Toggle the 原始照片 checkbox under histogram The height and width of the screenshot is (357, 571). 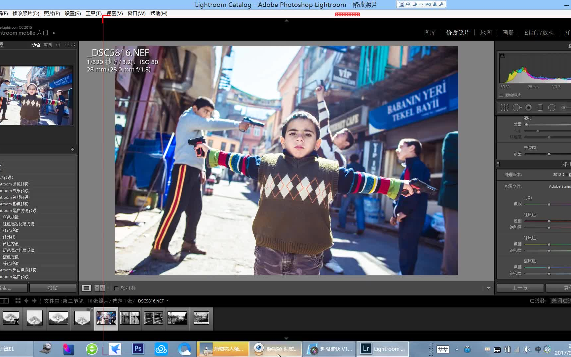pyautogui.click(x=501, y=95)
